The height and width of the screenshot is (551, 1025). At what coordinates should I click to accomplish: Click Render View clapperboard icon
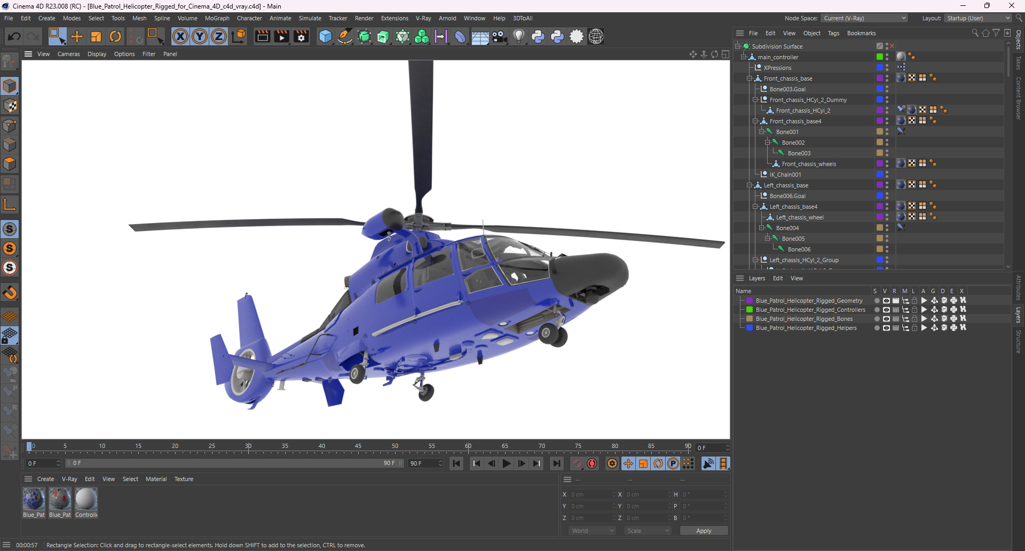point(262,36)
